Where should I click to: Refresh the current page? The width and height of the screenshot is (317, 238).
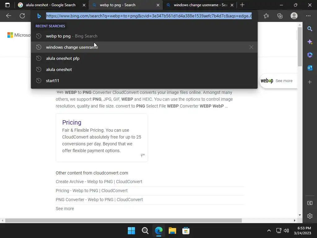22,16
